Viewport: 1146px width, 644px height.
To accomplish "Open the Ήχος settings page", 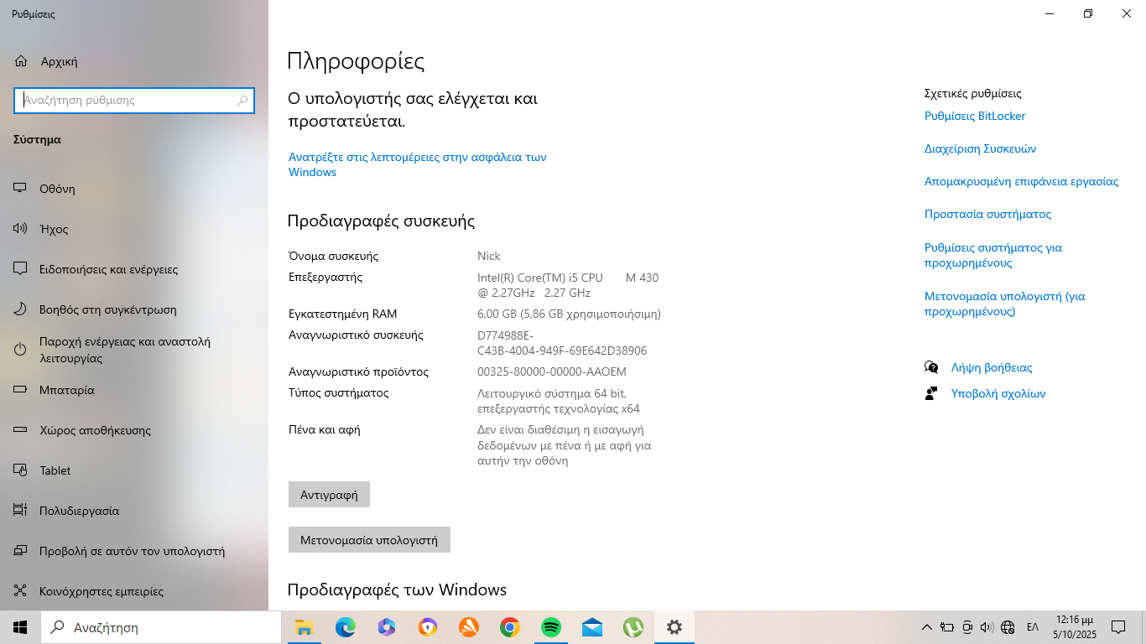I will (x=134, y=229).
